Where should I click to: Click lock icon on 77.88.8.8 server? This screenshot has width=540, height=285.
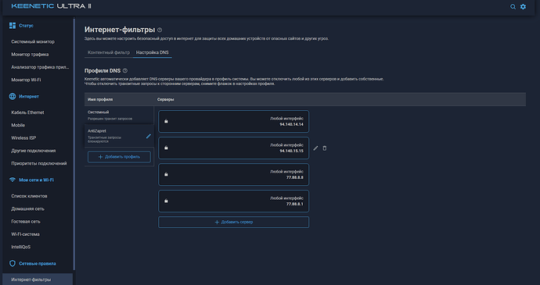(166, 174)
